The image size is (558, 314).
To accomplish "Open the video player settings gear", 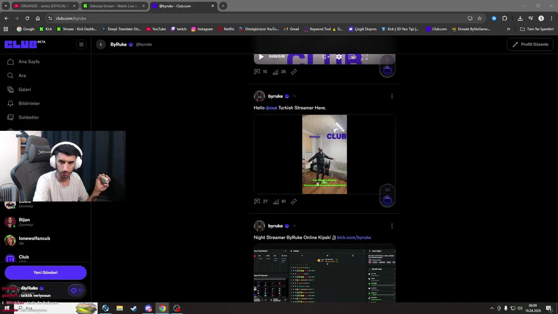I will click(x=339, y=57).
